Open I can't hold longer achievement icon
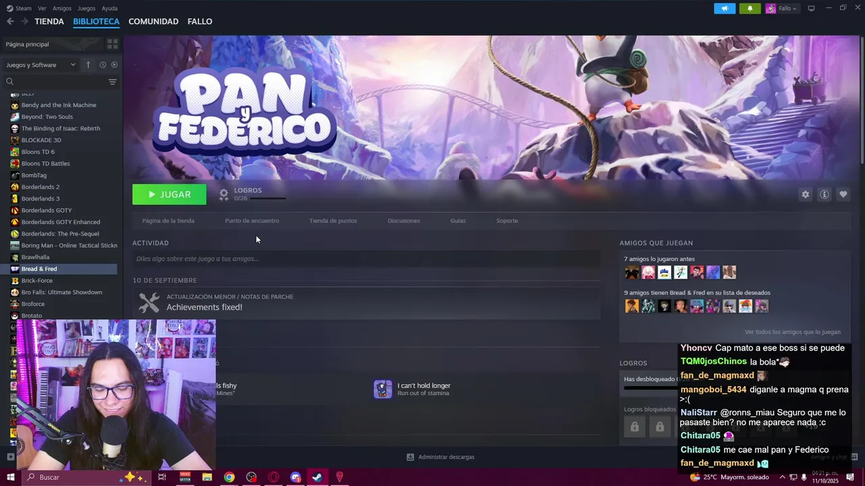Viewport: 865px width, 486px height. [382, 389]
